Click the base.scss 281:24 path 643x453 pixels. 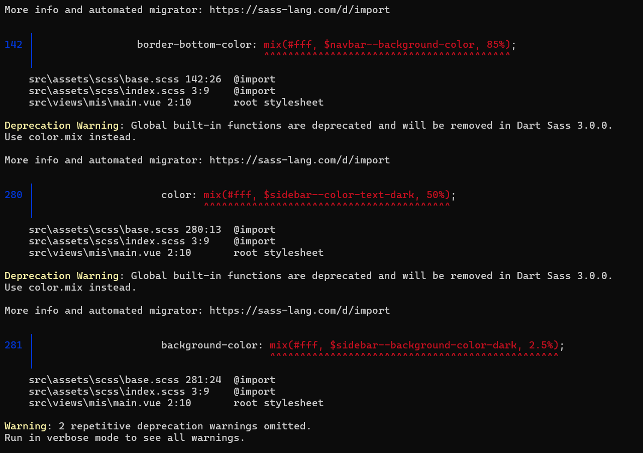pyautogui.click(x=125, y=380)
